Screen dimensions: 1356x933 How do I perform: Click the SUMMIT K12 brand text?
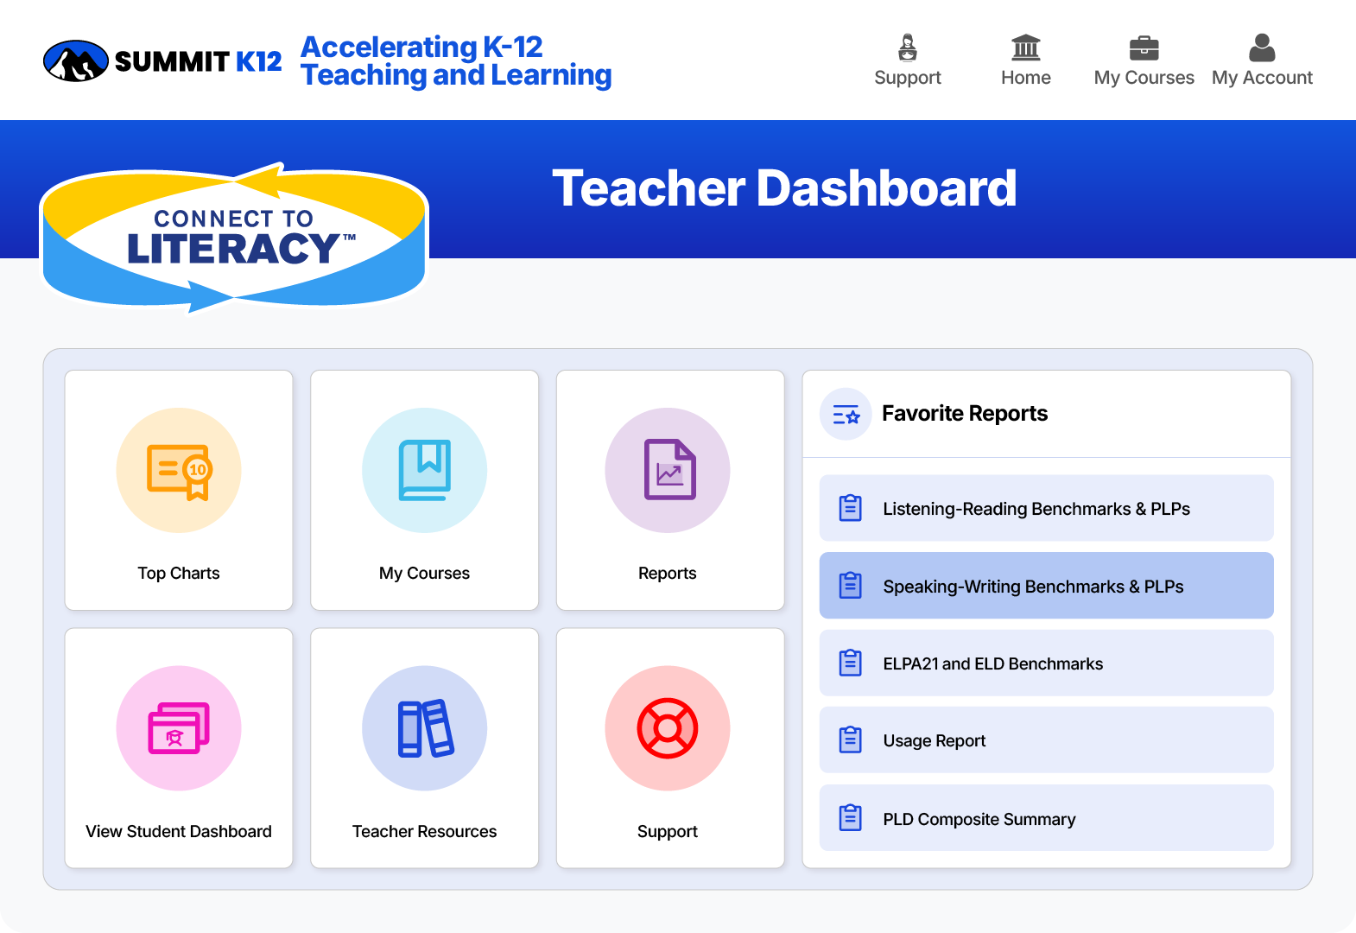point(198,61)
